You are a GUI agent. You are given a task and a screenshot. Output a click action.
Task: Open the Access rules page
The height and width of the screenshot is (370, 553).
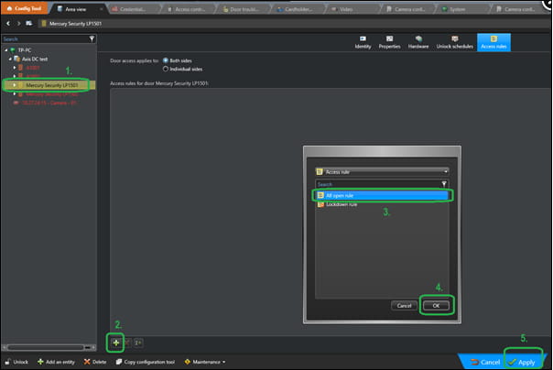tap(493, 42)
